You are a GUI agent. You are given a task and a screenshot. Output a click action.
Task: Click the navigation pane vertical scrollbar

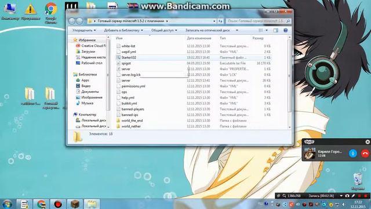pyautogui.click(x=108, y=75)
